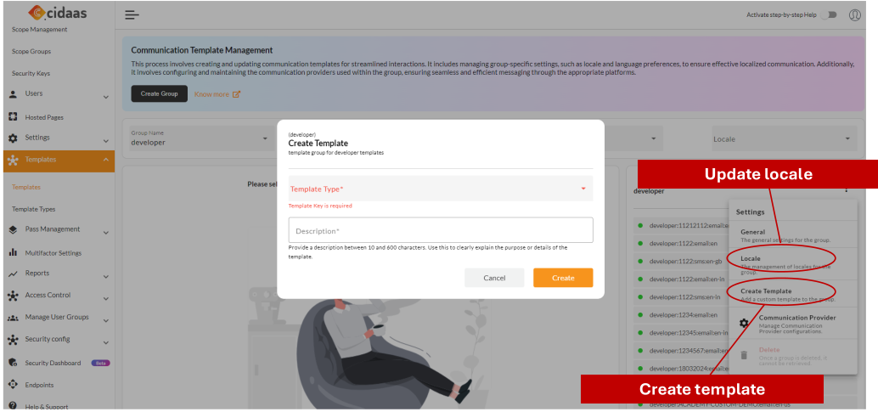Open Templates submenu item

click(x=26, y=187)
